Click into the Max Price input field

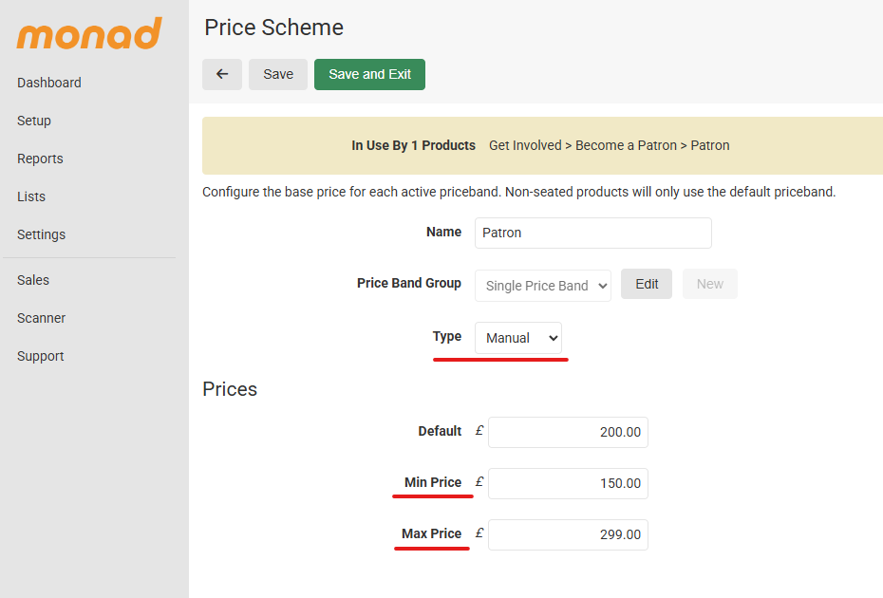pos(568,534)
